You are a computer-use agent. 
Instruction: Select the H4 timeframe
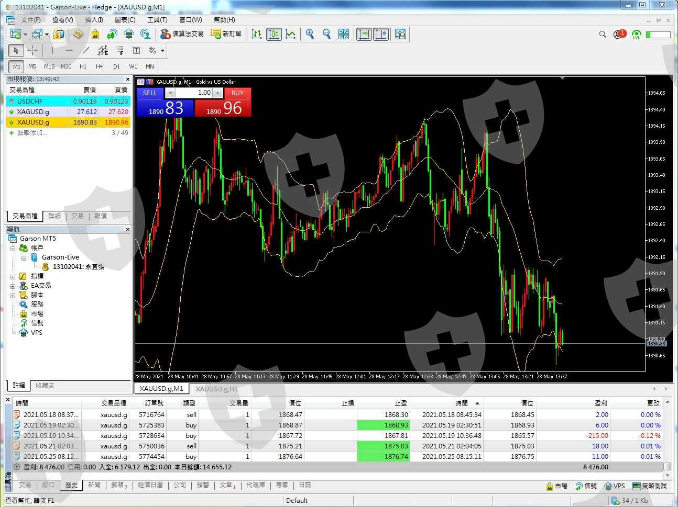pyautogui.click(x=99, y=66)
